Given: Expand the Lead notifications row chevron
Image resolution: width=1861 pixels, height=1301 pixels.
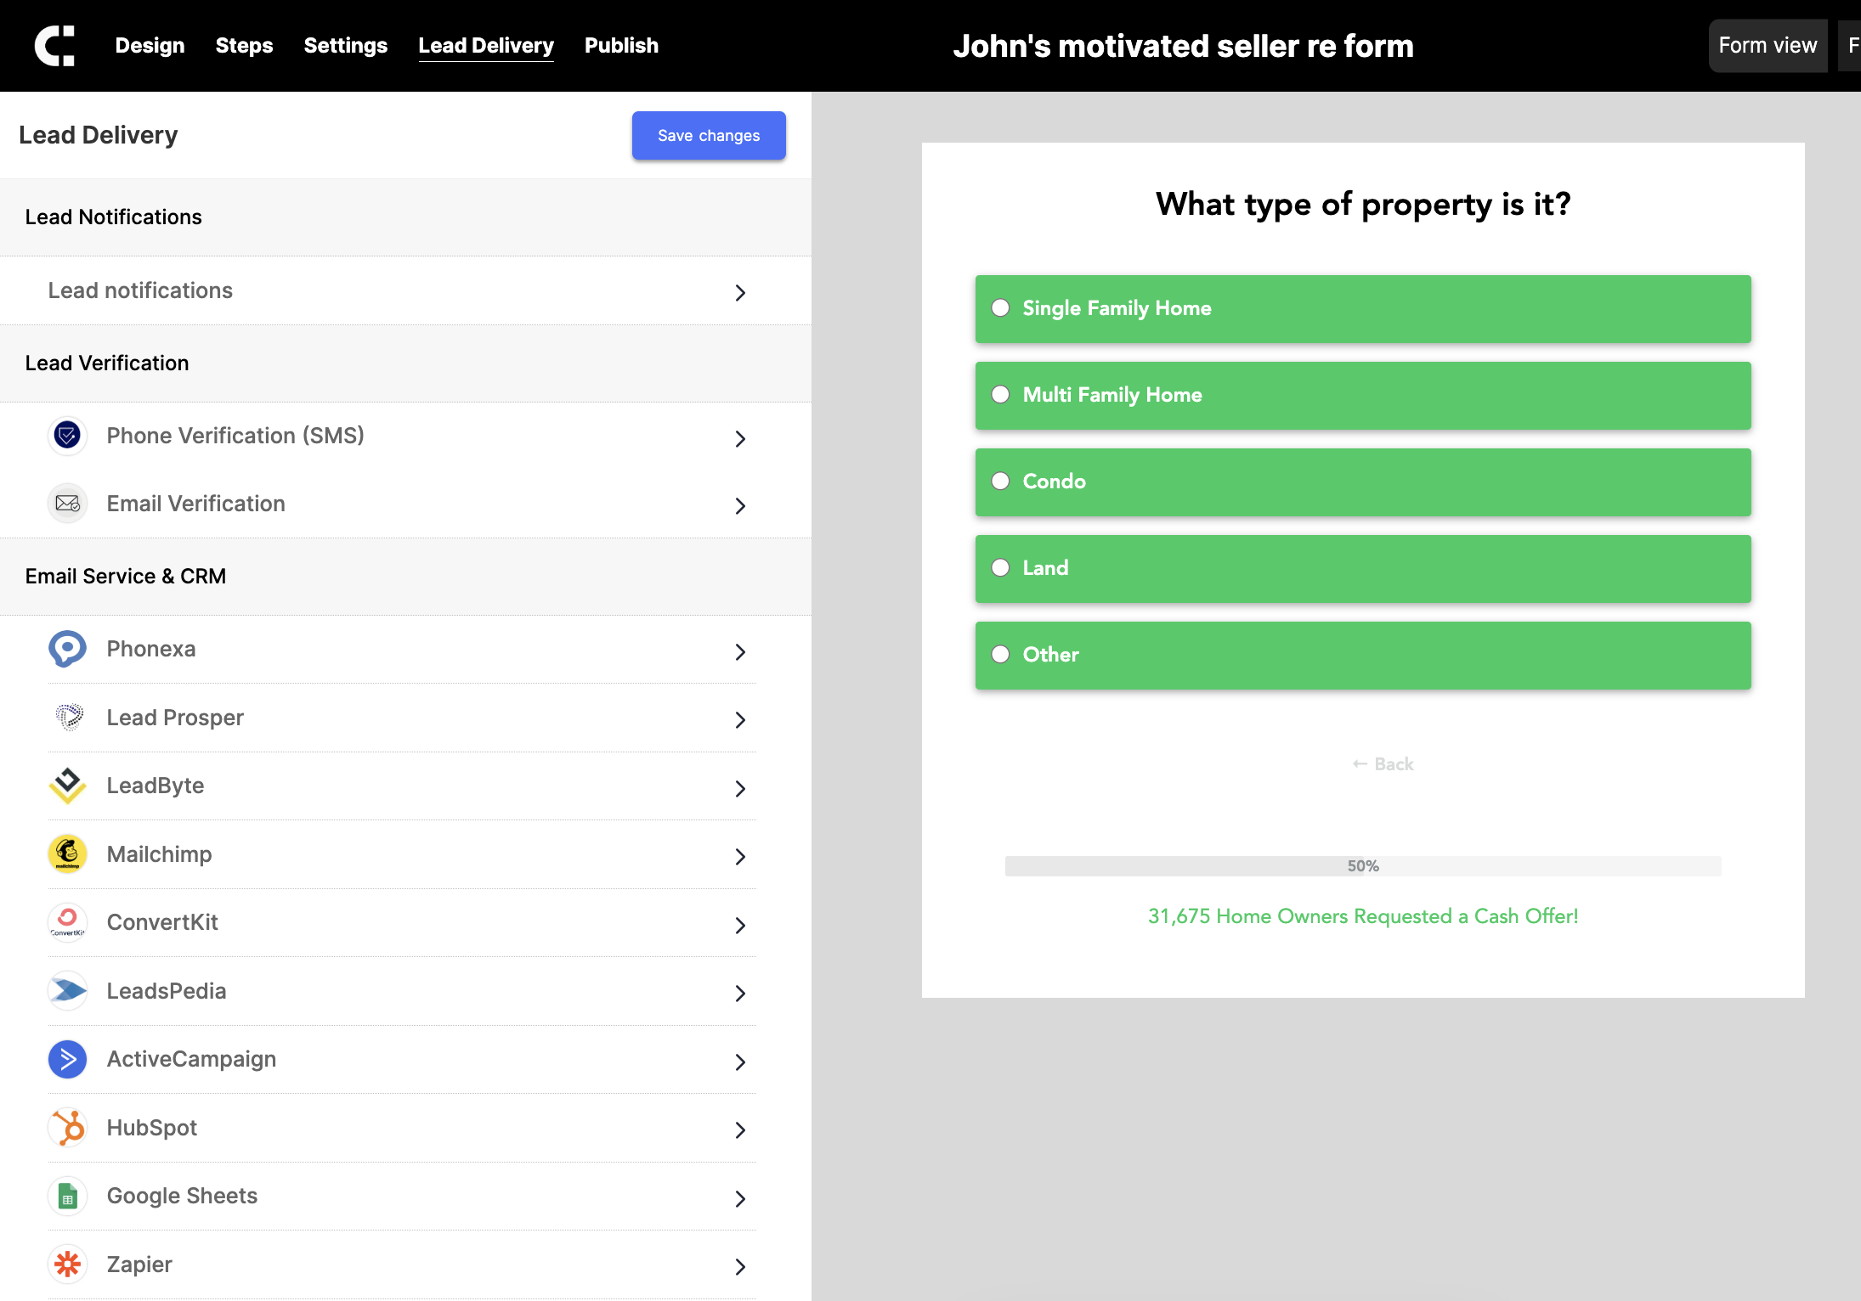Looking at the screenshot, I should pyautogui.click(x=740, y=293).
